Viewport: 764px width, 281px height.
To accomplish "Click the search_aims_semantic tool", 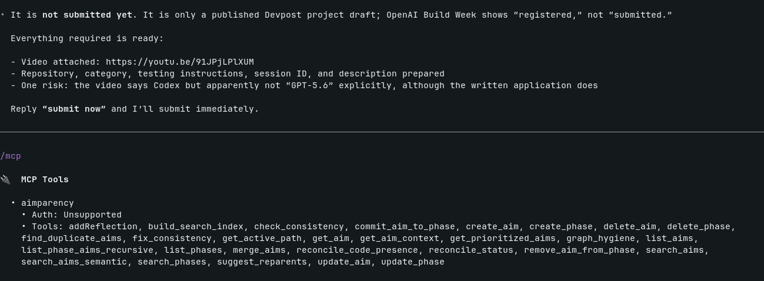I will [x=74, y=262].
